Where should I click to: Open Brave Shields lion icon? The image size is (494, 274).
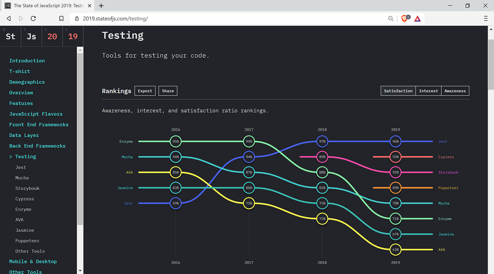point(405,18)
